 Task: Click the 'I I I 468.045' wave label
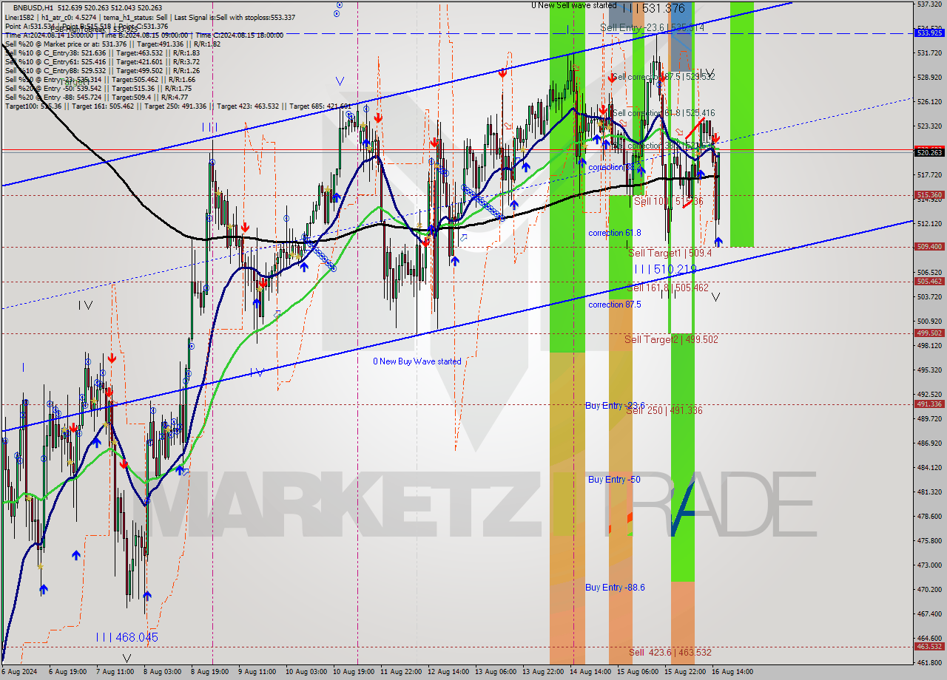pos(127,637)
